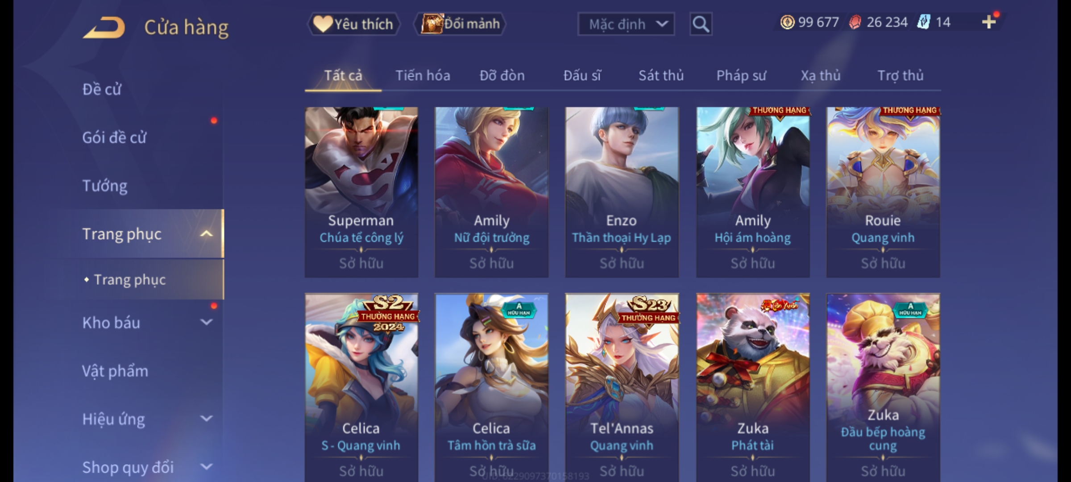This screenshot has height=482, width=1071.
Task: Click the red ruby currency icon
Action: pyautogui.click(x=855, y=22)
